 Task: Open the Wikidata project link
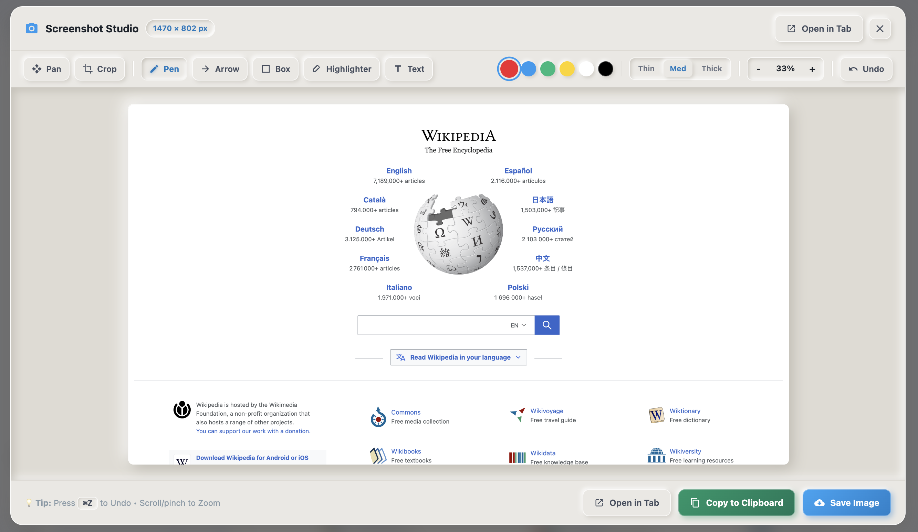click(543, 453)
